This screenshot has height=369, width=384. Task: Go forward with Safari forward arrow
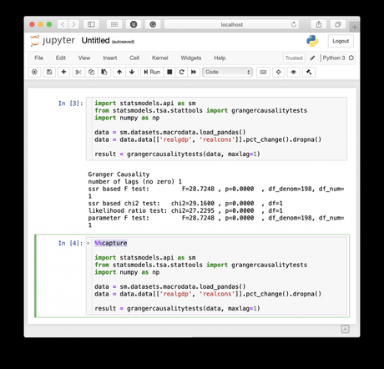tap(73, 24)
